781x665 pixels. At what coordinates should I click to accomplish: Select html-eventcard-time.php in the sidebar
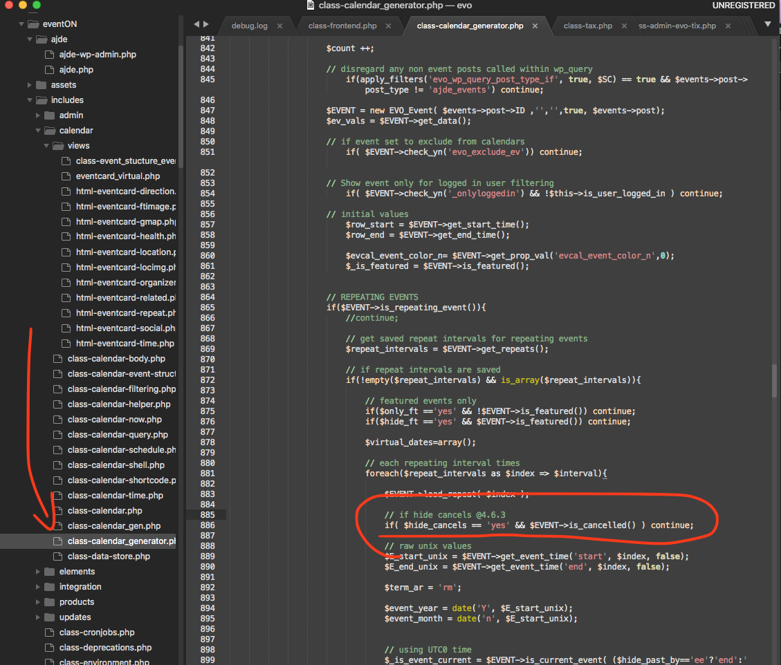coord(125,344)
